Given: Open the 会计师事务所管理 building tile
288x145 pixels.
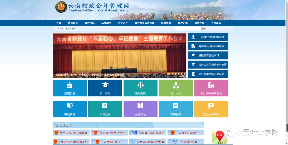Looking at the screenshot, I should pos(211,88).
